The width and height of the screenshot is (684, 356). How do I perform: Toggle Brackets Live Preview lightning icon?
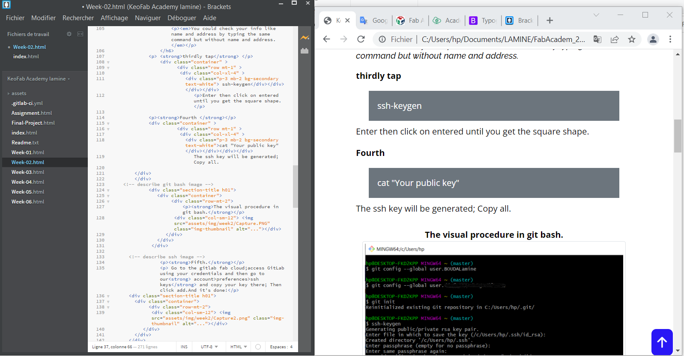pyautogui.click(x=305, y=38)
